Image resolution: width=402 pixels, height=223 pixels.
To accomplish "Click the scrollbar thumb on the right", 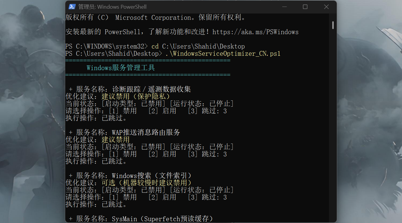I will point(332,25).
